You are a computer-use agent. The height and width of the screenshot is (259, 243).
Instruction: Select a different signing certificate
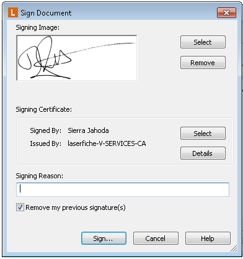(203, 134)
